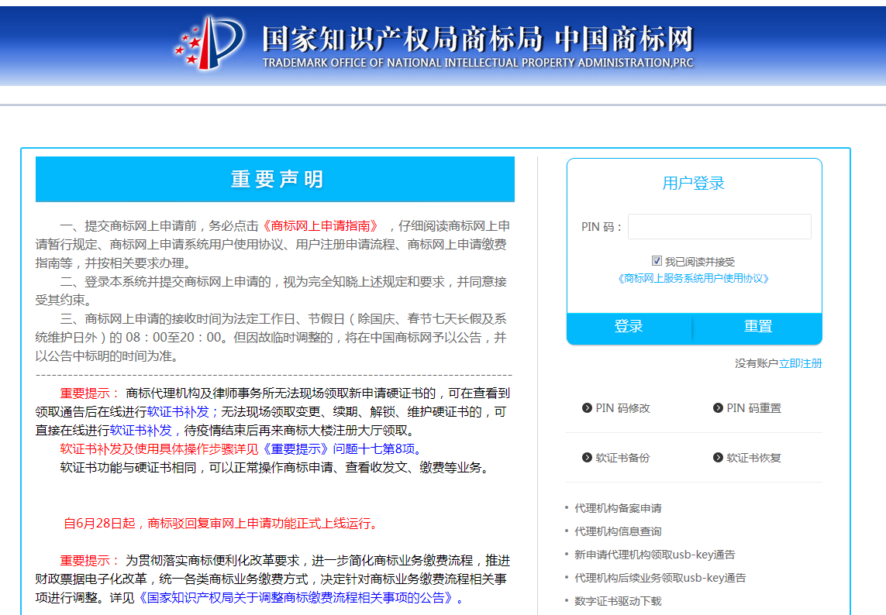Open the 软证书备份 link
The width and height of the screenshot is (886, 615).
point(622,458)
